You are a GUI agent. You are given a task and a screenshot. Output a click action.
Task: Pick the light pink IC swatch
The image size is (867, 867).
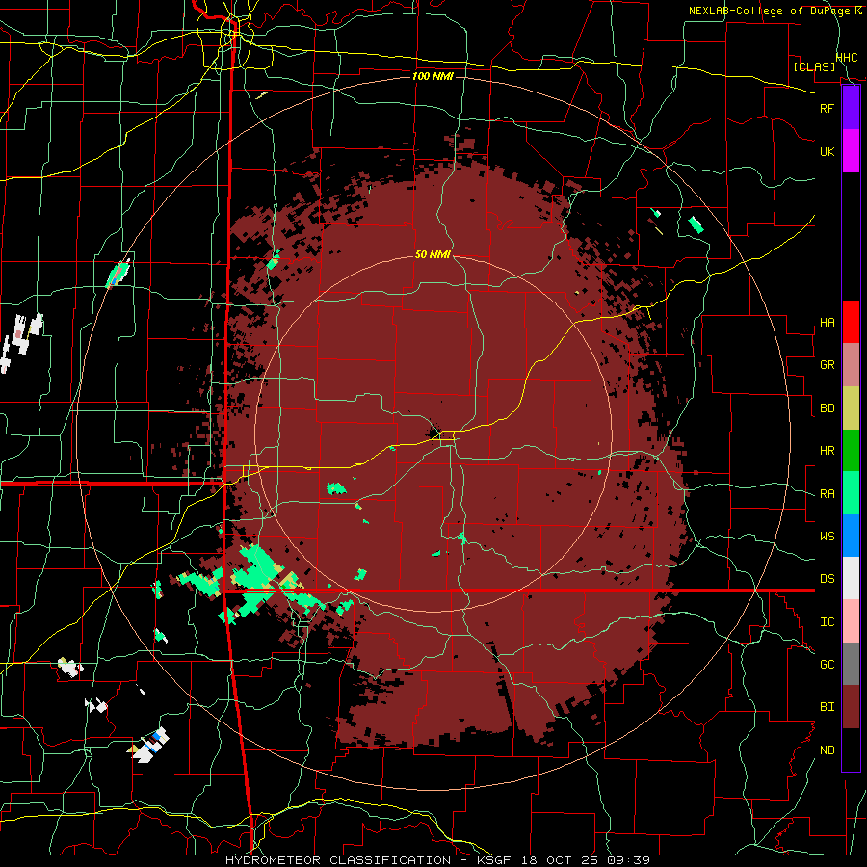point(851,621)
